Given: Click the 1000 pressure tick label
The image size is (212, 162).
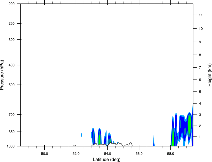Looking at the screenshot, I should click(x=10, y=146).
